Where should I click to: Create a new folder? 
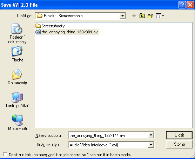(150, 16)
